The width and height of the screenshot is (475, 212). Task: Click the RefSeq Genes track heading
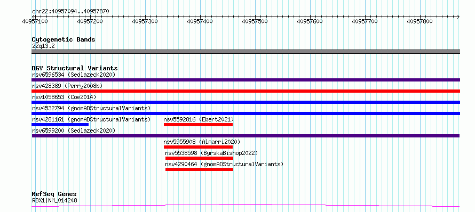[x=54, y=194]
